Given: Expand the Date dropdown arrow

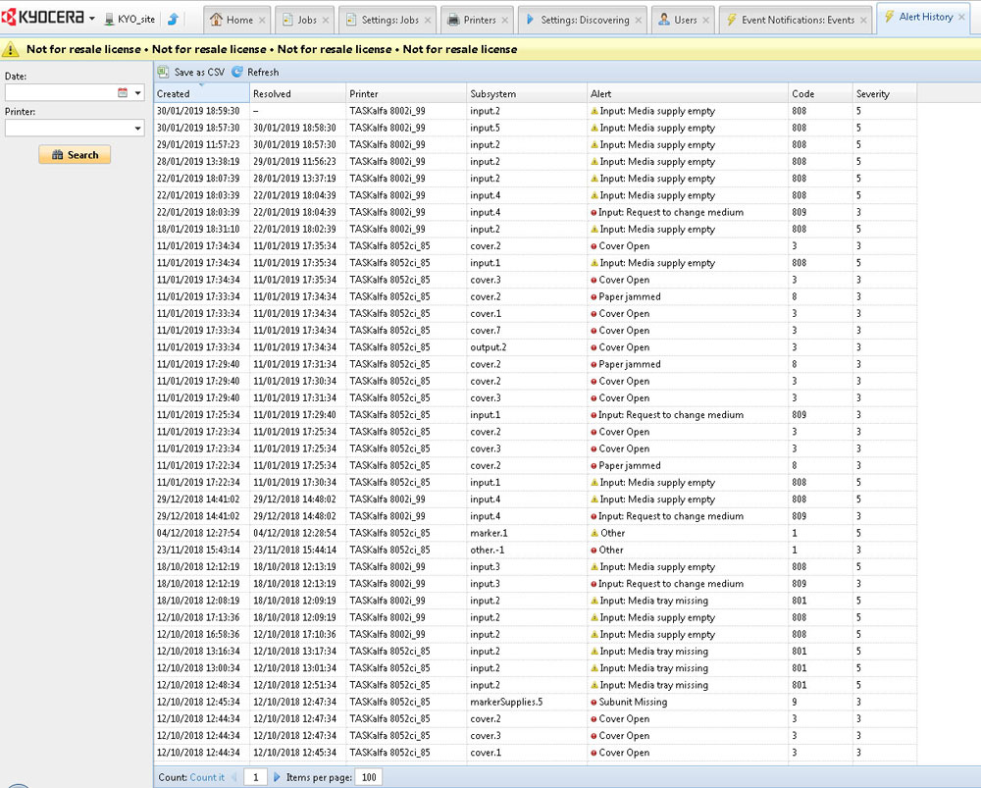Looking at the screenshot, I should 137,92.
